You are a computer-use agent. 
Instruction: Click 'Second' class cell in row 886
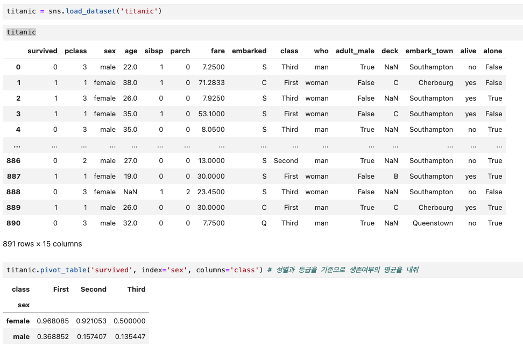click(286, 161)
